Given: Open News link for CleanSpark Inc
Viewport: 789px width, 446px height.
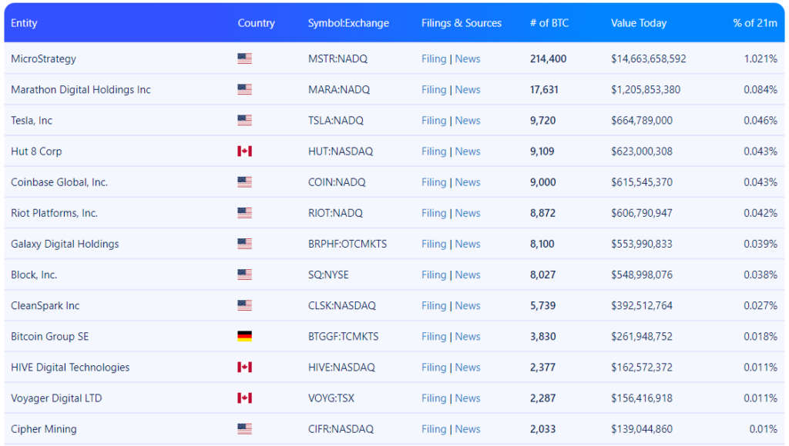Looking at the screenshot, I should [x=468, y=306].
